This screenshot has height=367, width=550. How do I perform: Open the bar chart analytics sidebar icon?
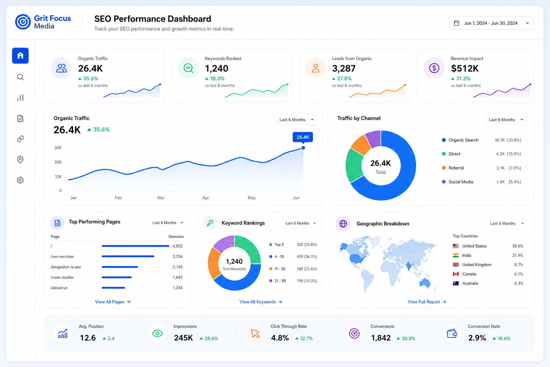click(x=20, y=97)
